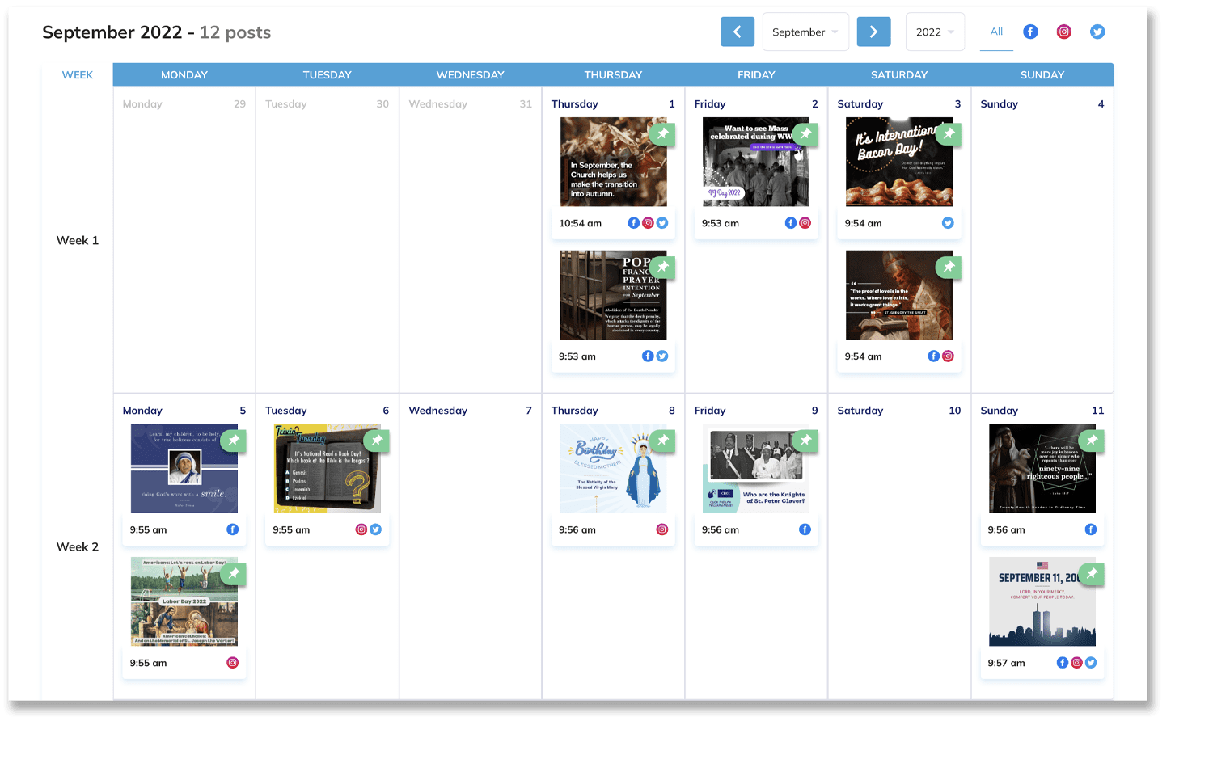Click pin icon on International Bacon Day post
Screen dimensions: 1213x772
click(x=949, y=133)
